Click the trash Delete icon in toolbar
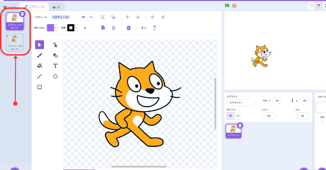This screenshot has height=170, width=326. [129, 28]
